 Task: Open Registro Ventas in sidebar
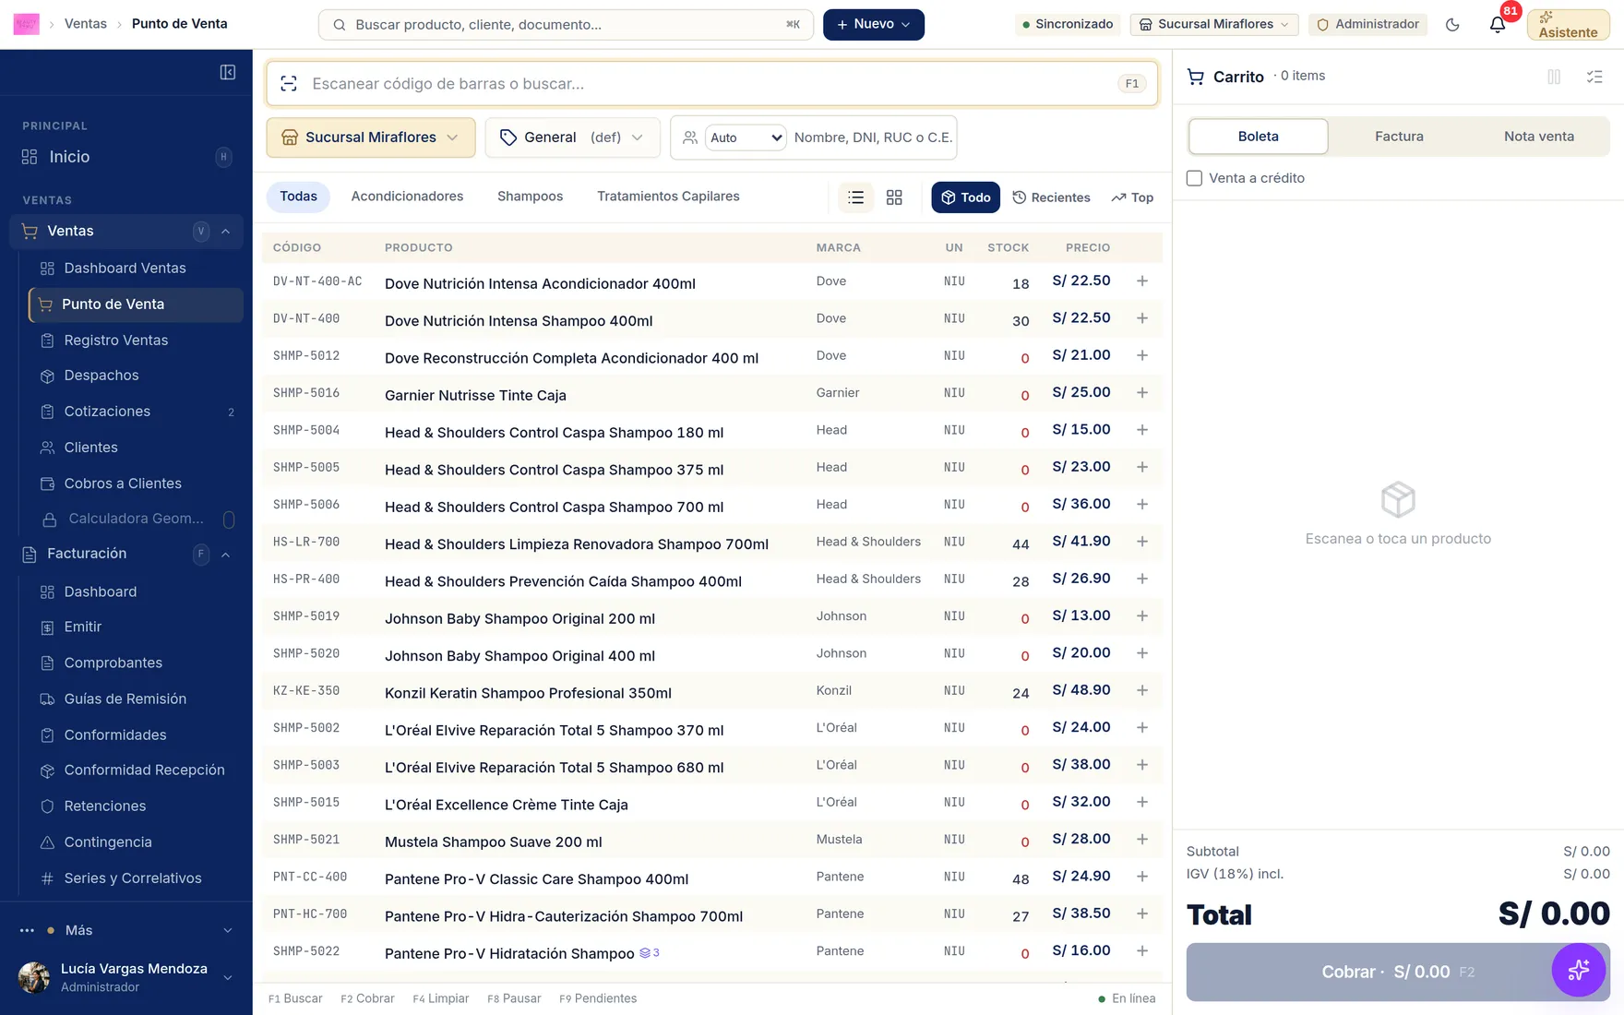[x=116, y=340]
